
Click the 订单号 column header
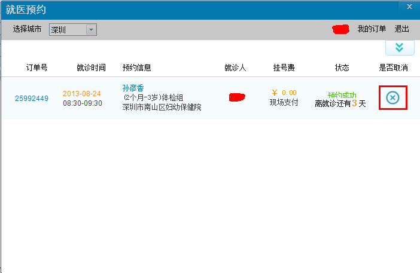pyautogui.click(x=36, y=68)
